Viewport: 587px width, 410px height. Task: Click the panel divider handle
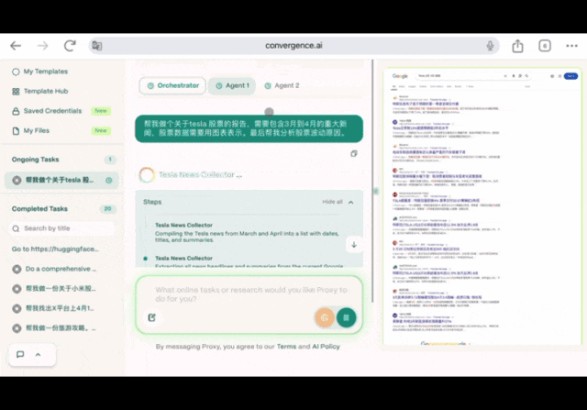coord(376,192)
